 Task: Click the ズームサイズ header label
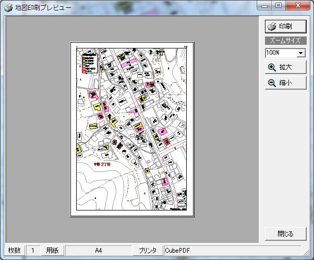click(285, 41)
